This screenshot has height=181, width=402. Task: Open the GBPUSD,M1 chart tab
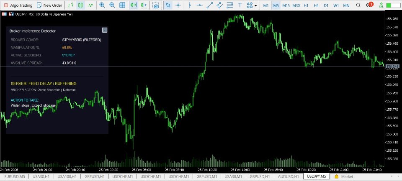(206, 176)
